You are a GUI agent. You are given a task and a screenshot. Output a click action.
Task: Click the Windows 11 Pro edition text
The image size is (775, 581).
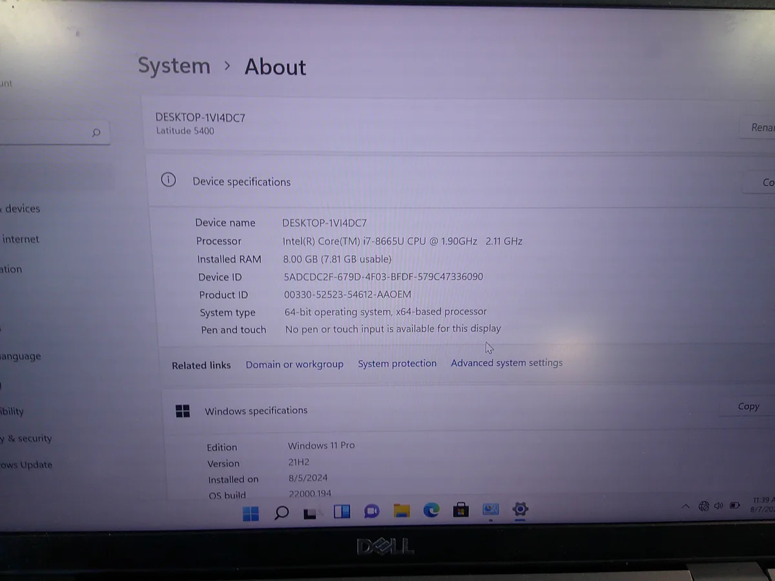pos(321,445)
